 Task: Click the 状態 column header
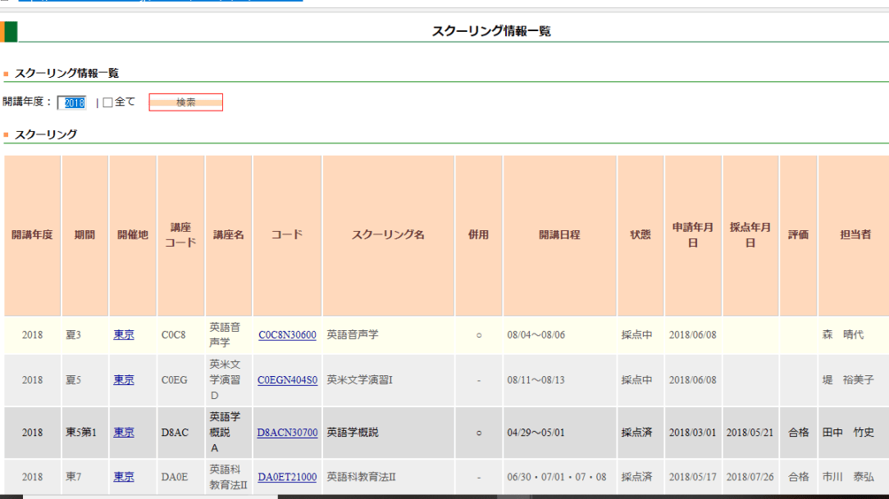[x=640, y=235]
